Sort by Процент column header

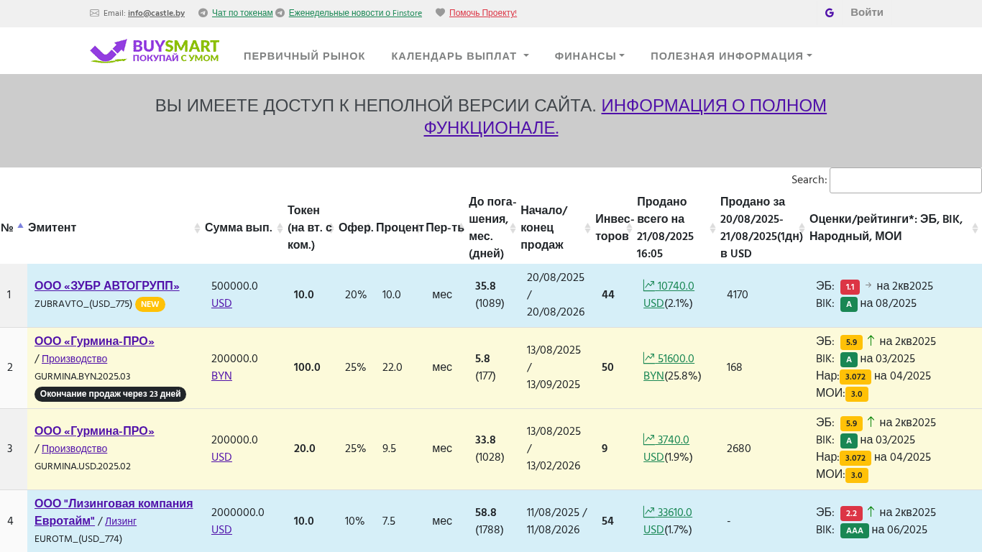click(x=400, y=228)
